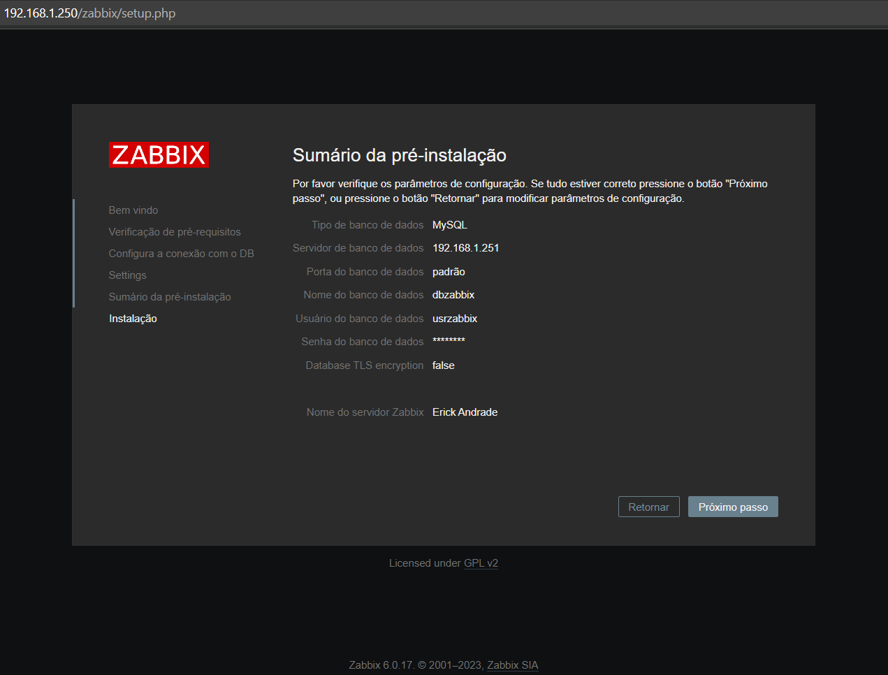The width and height of the screenshot is (888, 675).
Task: Select the Verificação de pré-requisitos step
Action: (175, 232)
